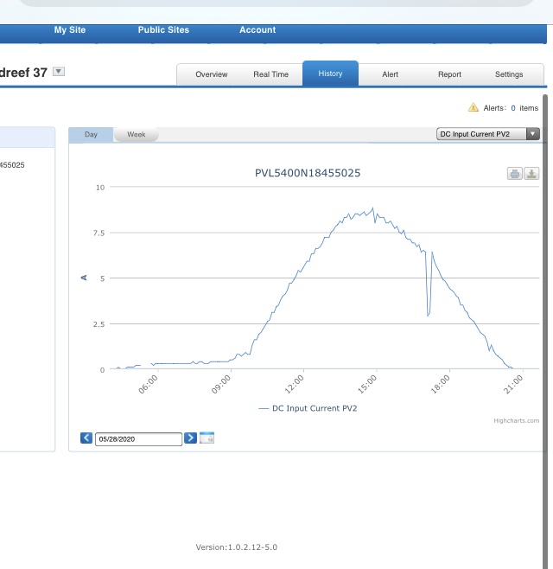Download the chart via export icon
553x569 pixels.
tap(531, 174)
